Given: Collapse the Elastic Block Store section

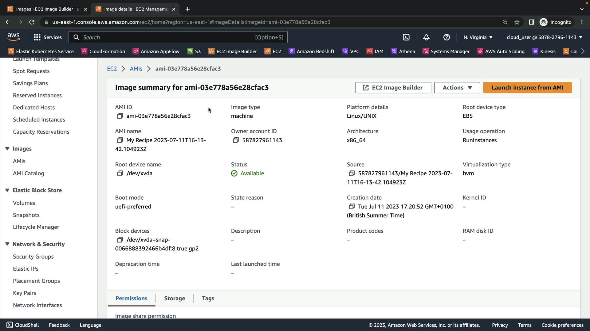Looking at the screenshot, I should tap(7, 190).
